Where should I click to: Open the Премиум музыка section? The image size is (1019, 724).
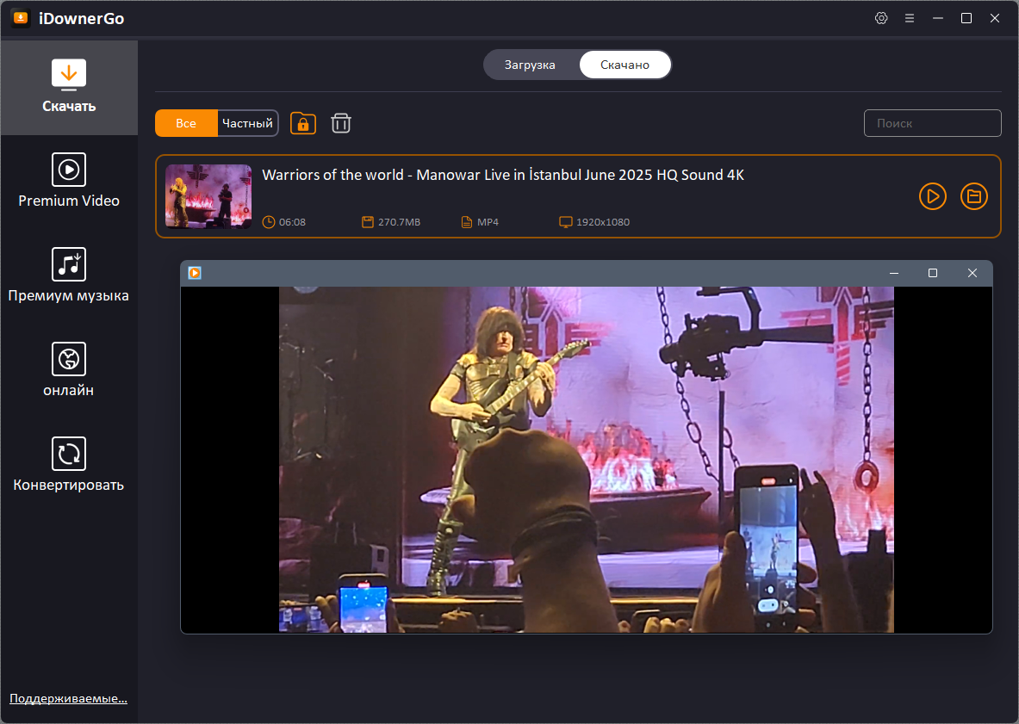point(69,276)
